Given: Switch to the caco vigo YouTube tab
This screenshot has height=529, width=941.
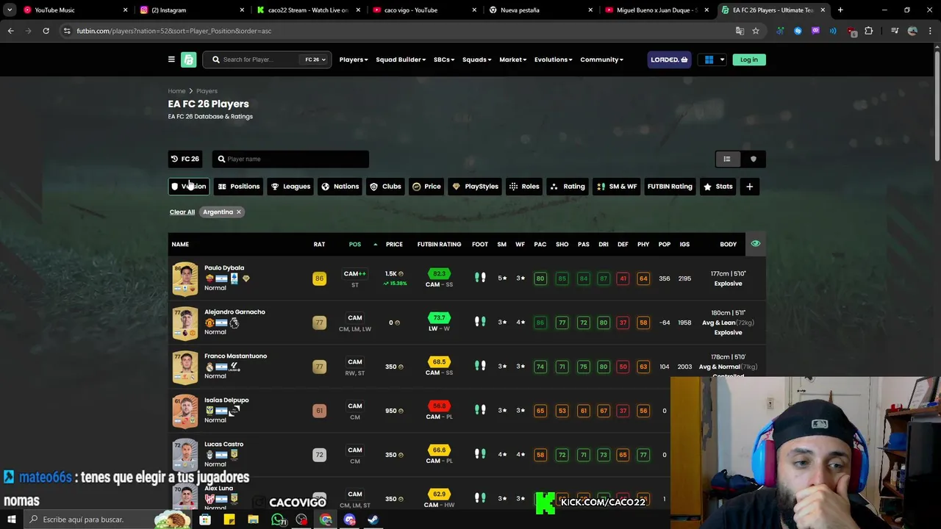Looking at the screenshot, I should [x=423, y=10].
